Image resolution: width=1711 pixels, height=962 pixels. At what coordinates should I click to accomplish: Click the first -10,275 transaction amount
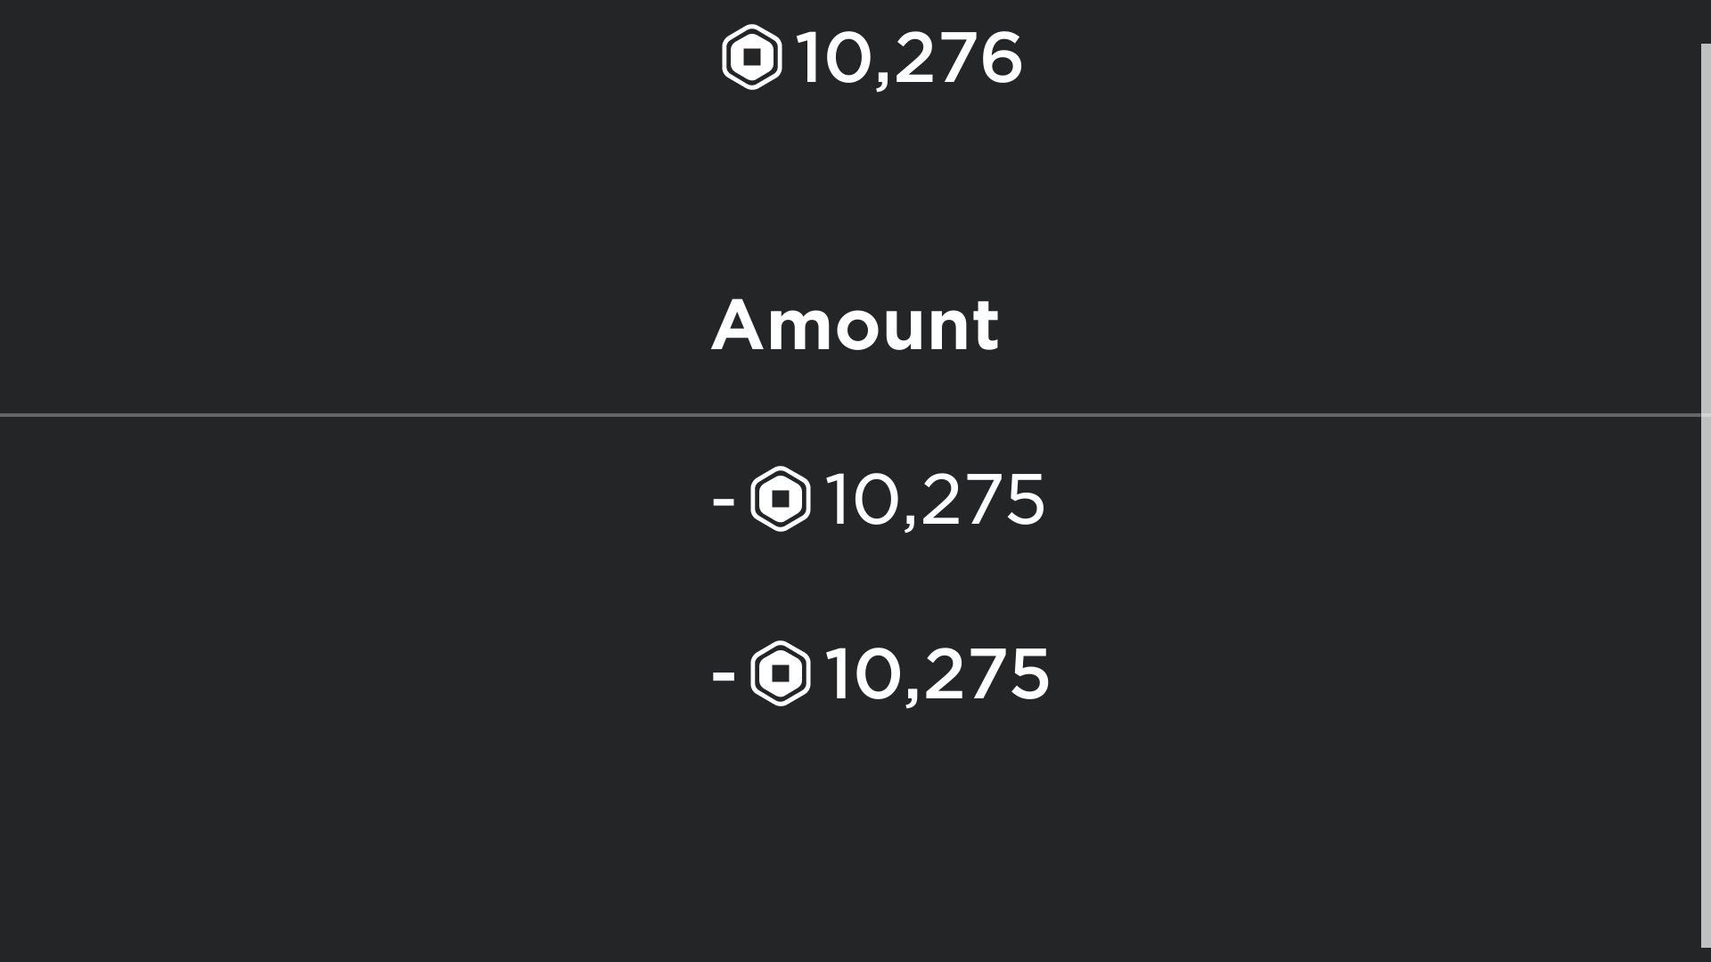click(934, 501)
